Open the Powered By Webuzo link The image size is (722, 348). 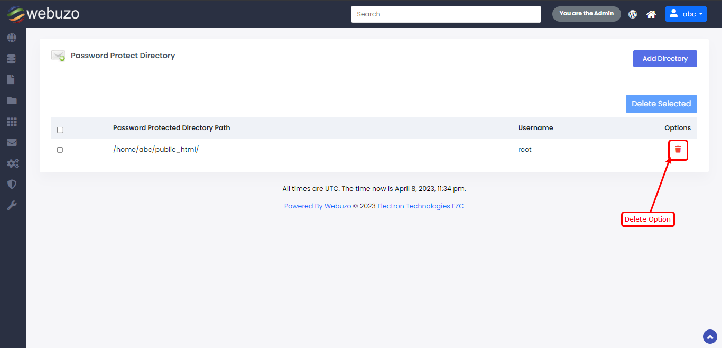(317, 206)
